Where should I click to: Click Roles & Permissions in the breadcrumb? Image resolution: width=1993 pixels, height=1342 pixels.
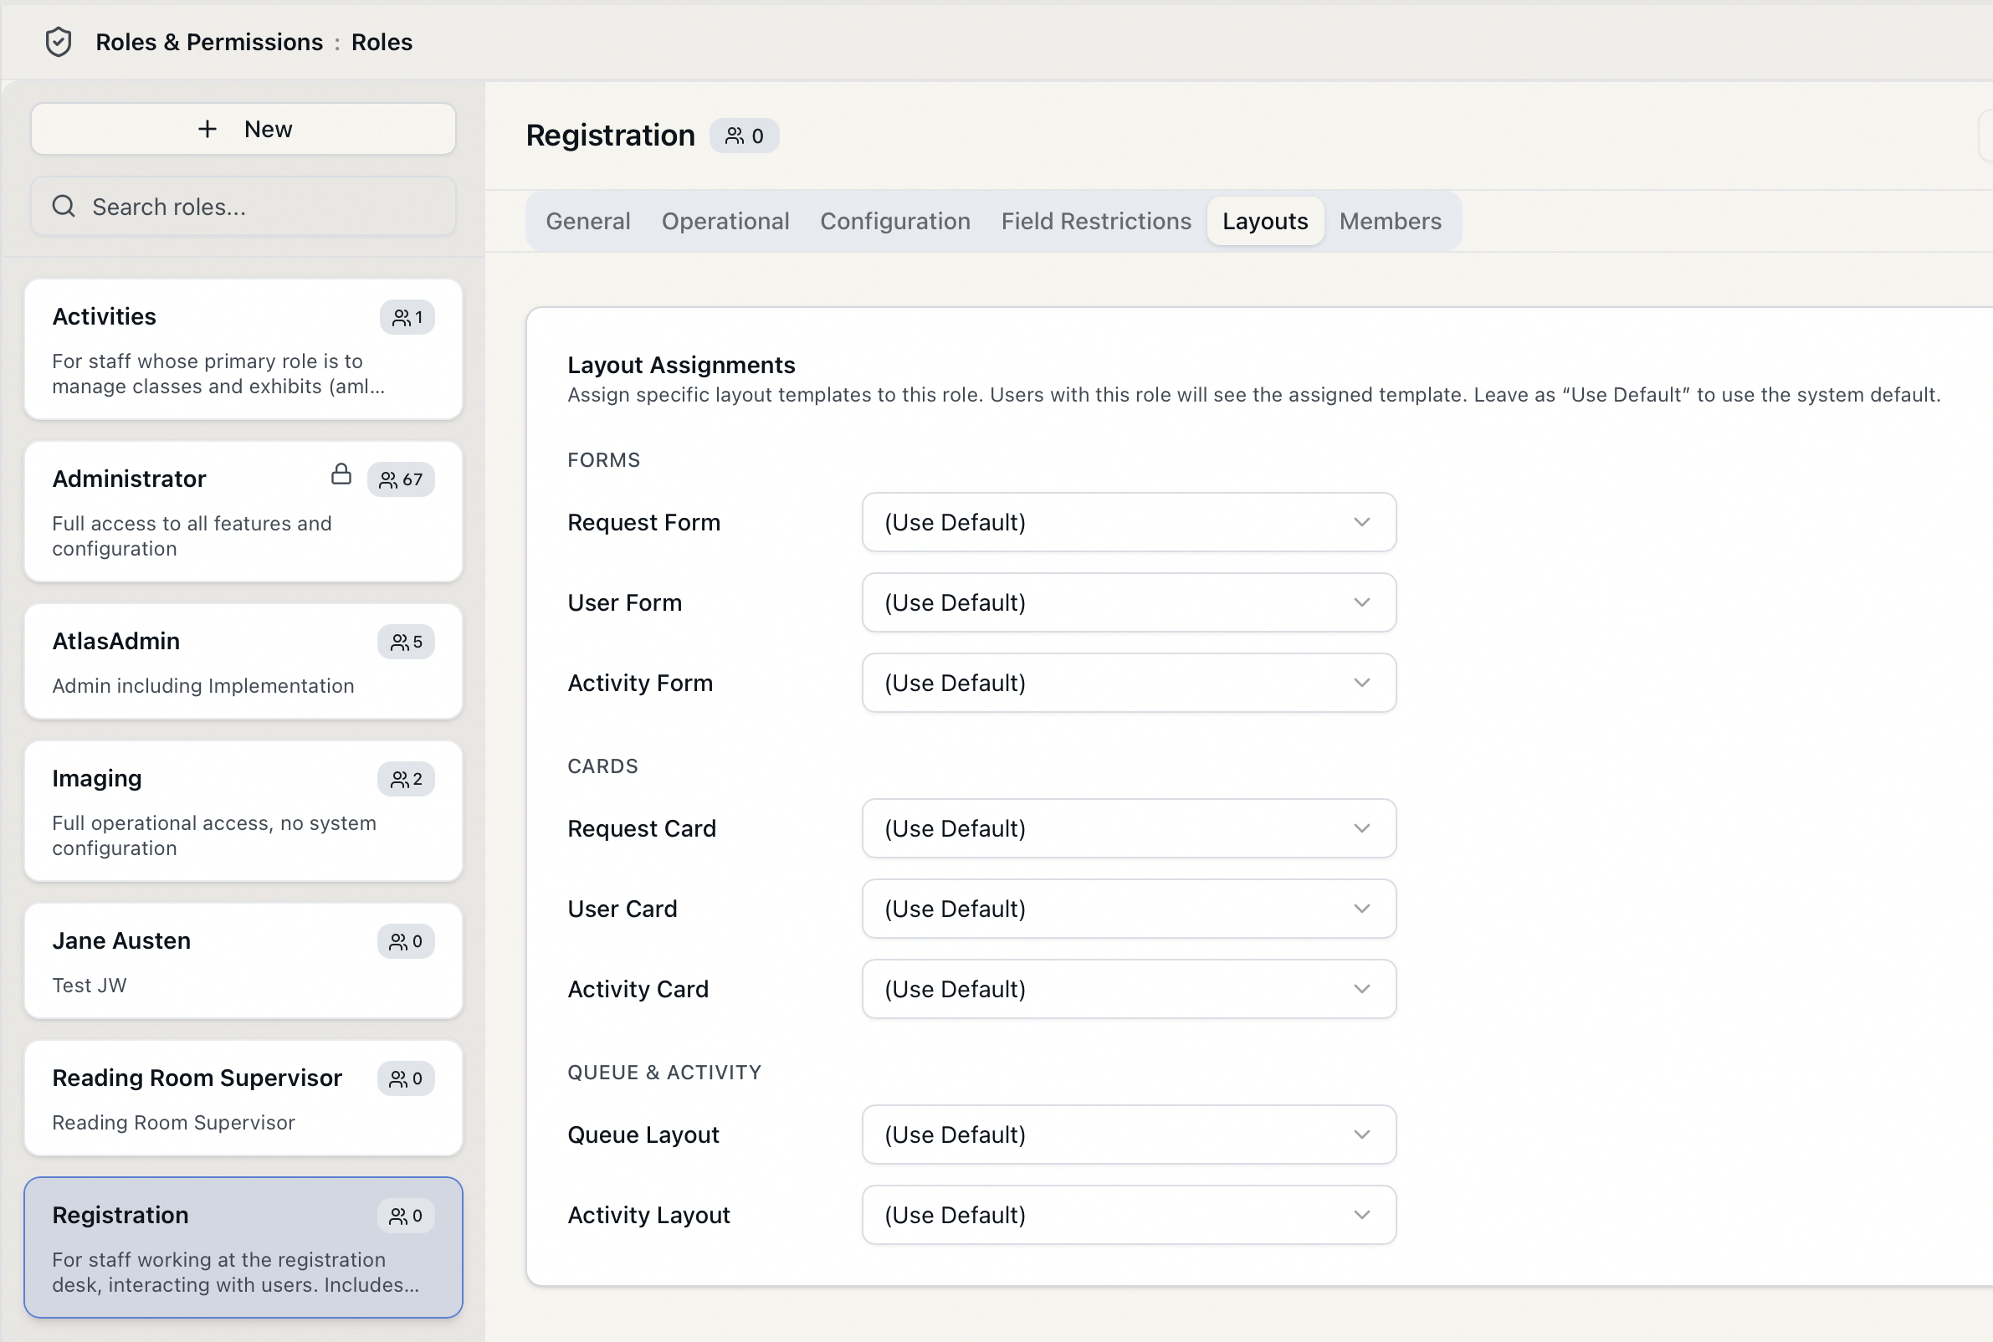209,42
